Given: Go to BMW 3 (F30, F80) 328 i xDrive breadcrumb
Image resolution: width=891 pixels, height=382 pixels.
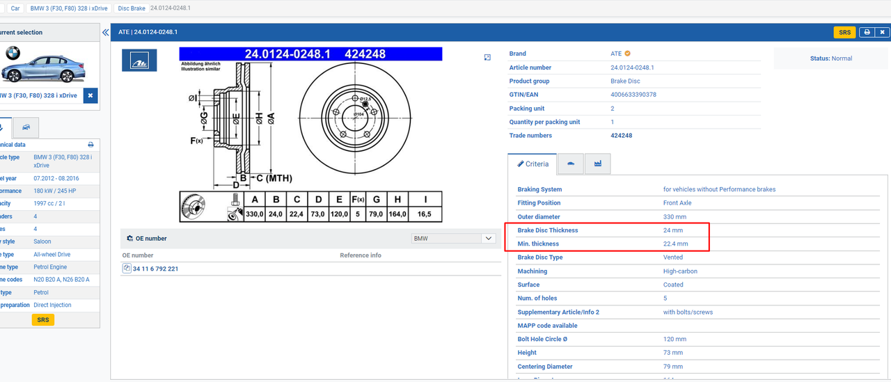Looking at the screenshot, I should point(68,8).
